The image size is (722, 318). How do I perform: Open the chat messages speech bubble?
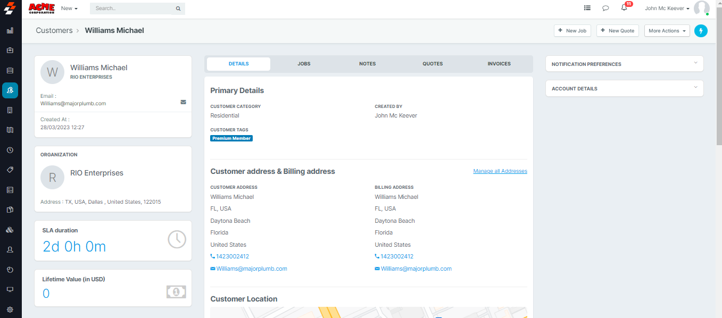tap(605, 8)
